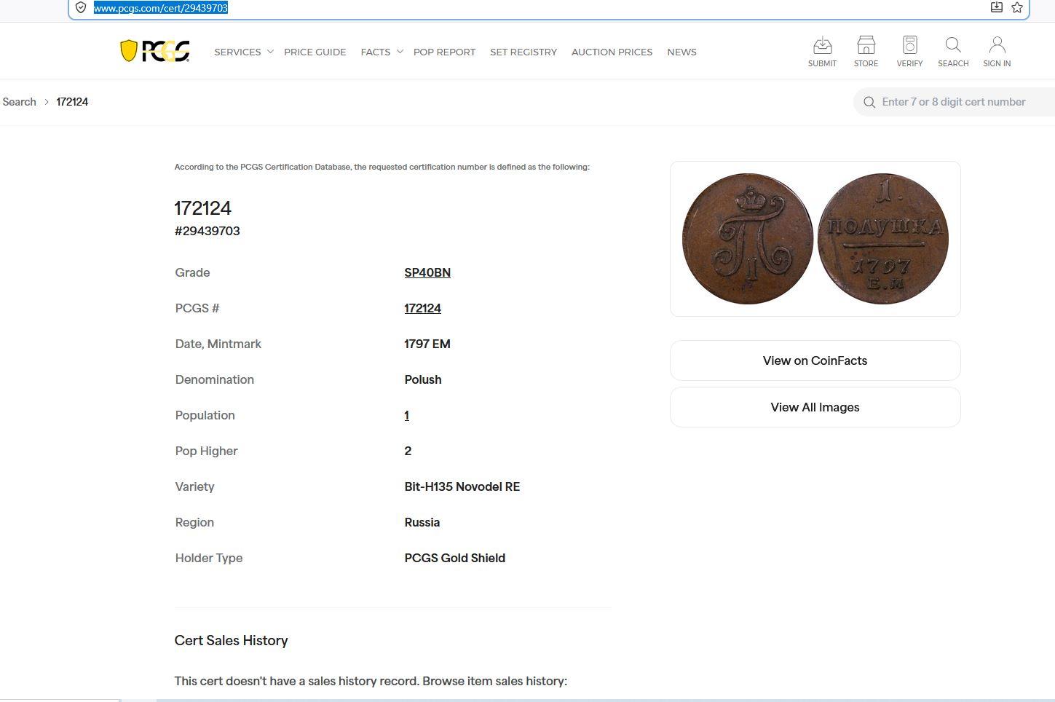
Task: Click the browser download/install icon in address bar
Action: (997, 7)
